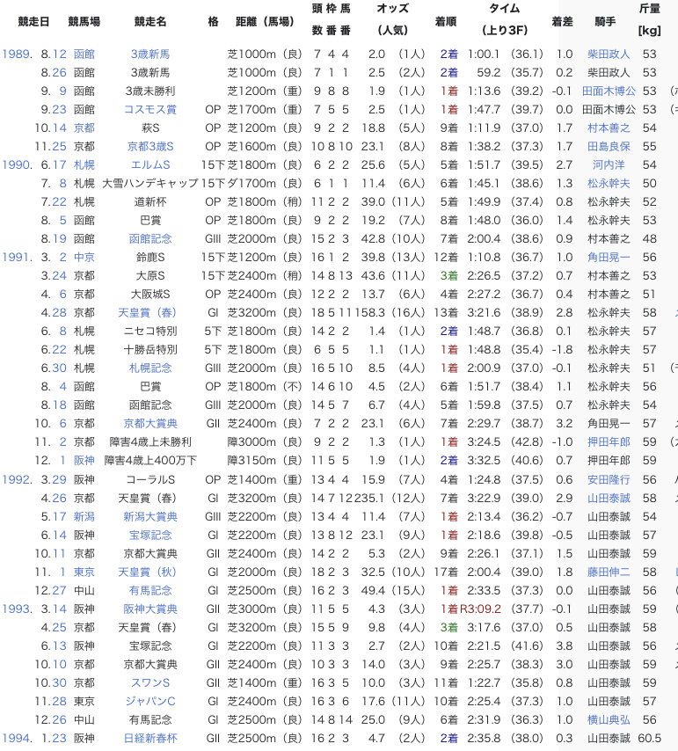Screen dimensions: 678x751
Task: Open jockey 山田泰誠 link in 1992 4.26 row
Action: coord(609,498)
